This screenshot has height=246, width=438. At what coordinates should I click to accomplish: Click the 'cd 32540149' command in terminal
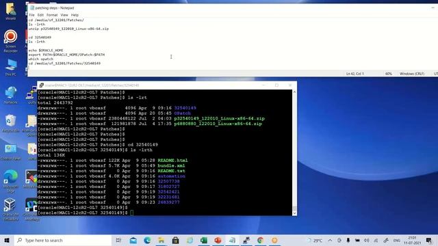[x=143, y=145]
